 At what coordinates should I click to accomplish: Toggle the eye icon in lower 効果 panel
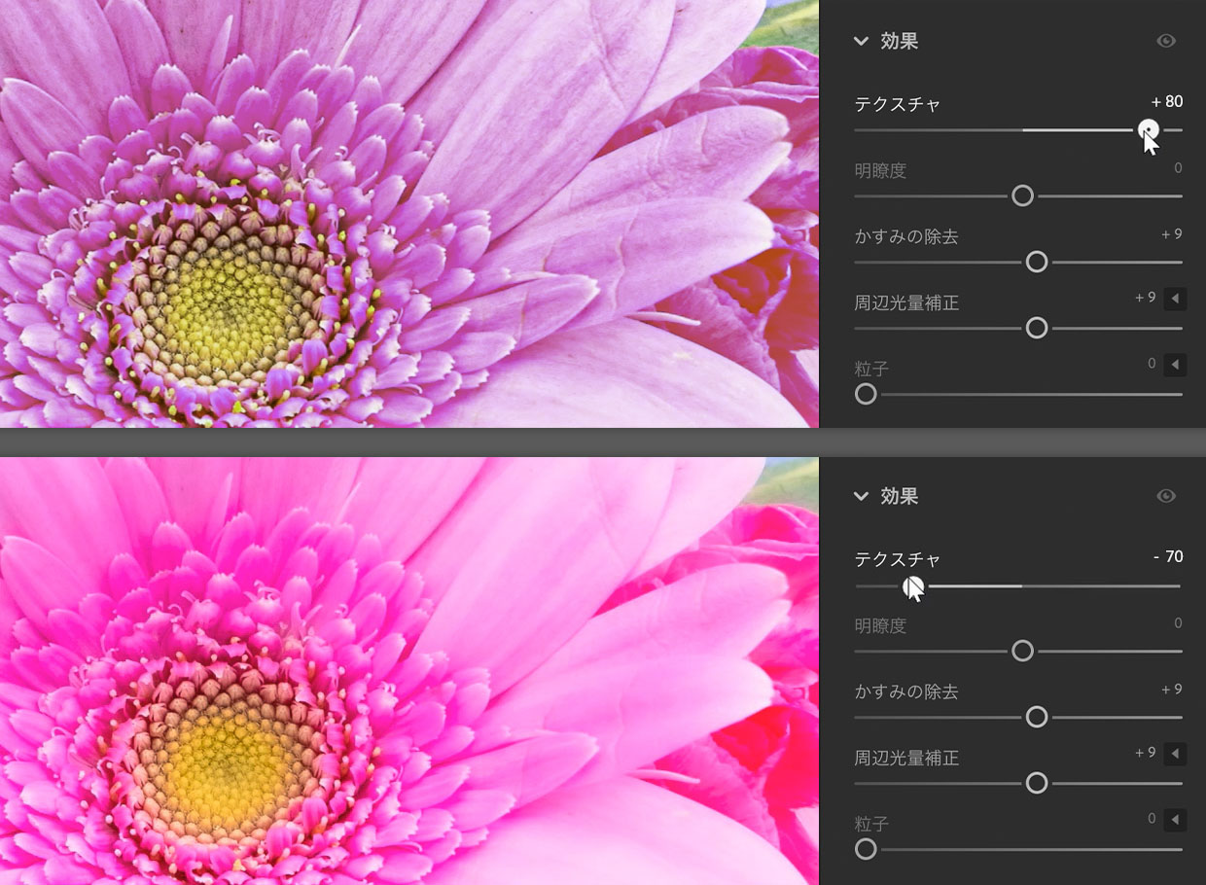click(x=1166, y=496)
